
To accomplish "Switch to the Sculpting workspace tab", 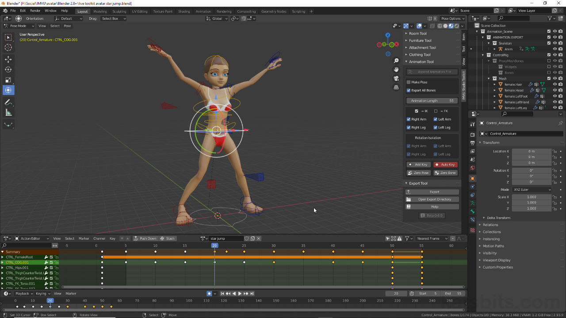I will pos(119,11).
